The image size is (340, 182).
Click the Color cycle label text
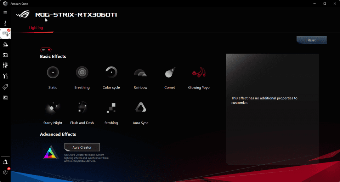coord(111,87)
